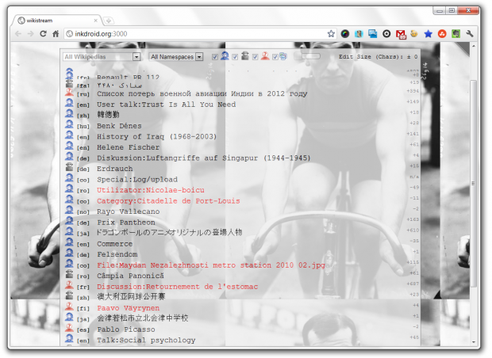The width and height of the screenshot is (492, 358).
Task: Open File:Maydan Nezalezhnosti metro station link
Action: pos(211,265)
